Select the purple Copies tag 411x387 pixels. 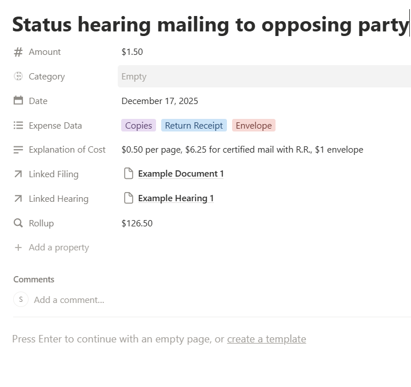[x=138, y=126]
